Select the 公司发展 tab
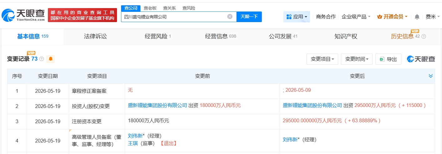 pos(283,36)
